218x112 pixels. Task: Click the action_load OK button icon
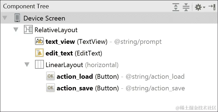(50, 77)
